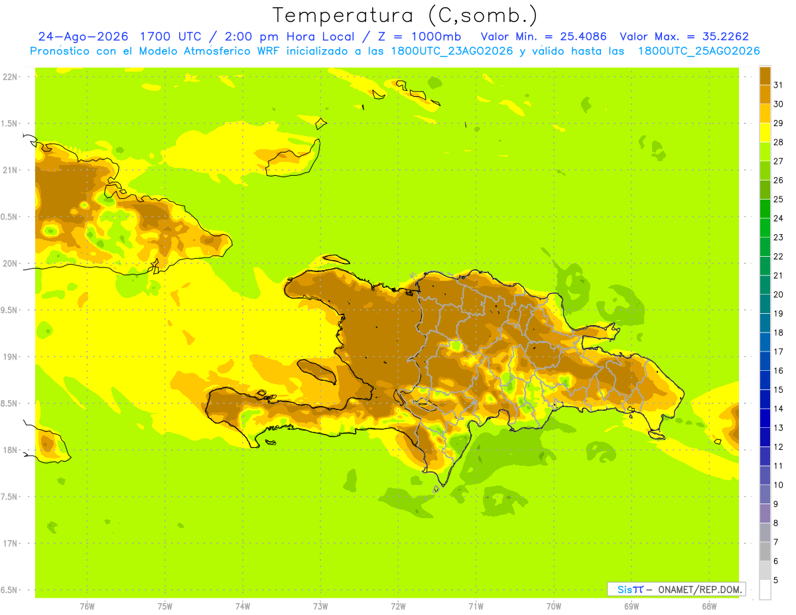Click 'Valor Min. = 25.4086' text
Image resolution: width=796 pixels, height=615 pixels.
(x=543, y=36)
